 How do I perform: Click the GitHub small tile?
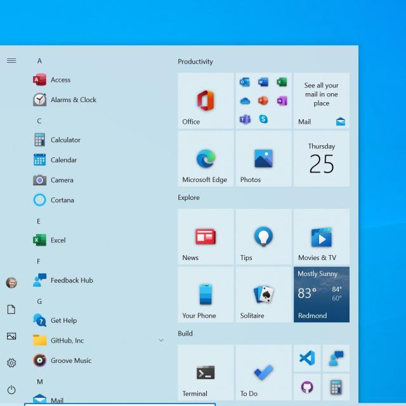[x=307, y=386]
